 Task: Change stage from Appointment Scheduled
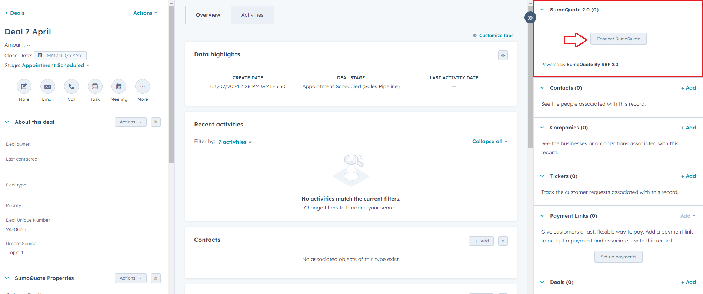pos(56,65)
